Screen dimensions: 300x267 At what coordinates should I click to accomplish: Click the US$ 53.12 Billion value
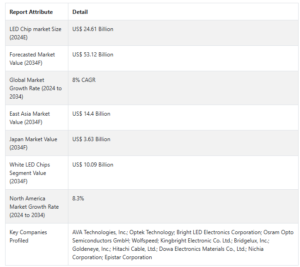click(x=93, y=55)
